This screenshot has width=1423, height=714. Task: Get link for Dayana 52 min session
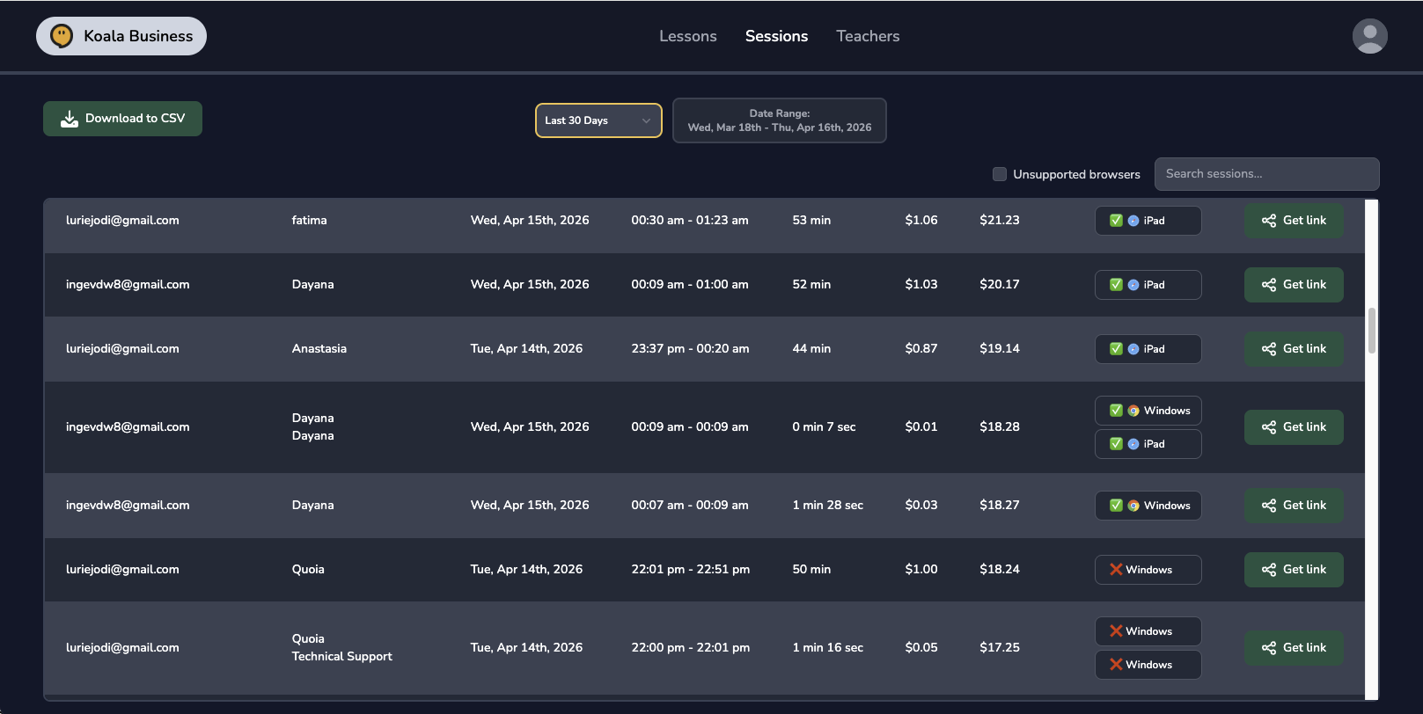pos(1294,285)
